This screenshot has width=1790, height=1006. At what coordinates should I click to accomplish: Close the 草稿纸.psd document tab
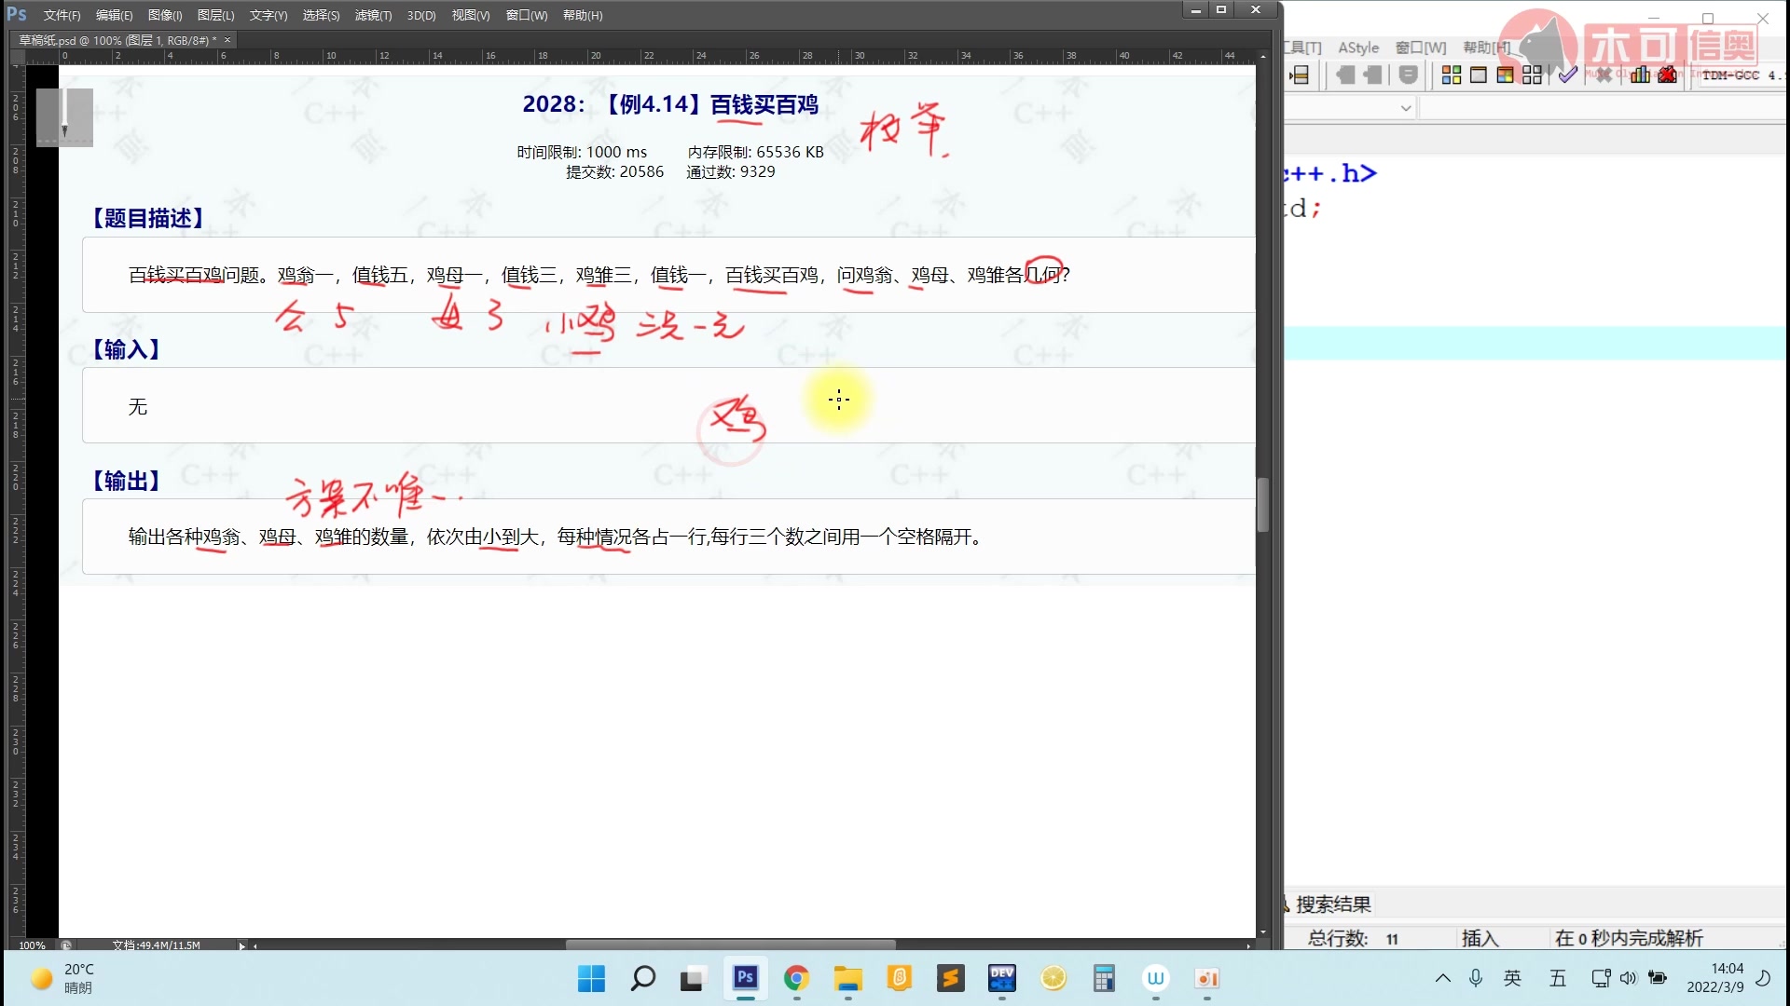coord(227,40)
